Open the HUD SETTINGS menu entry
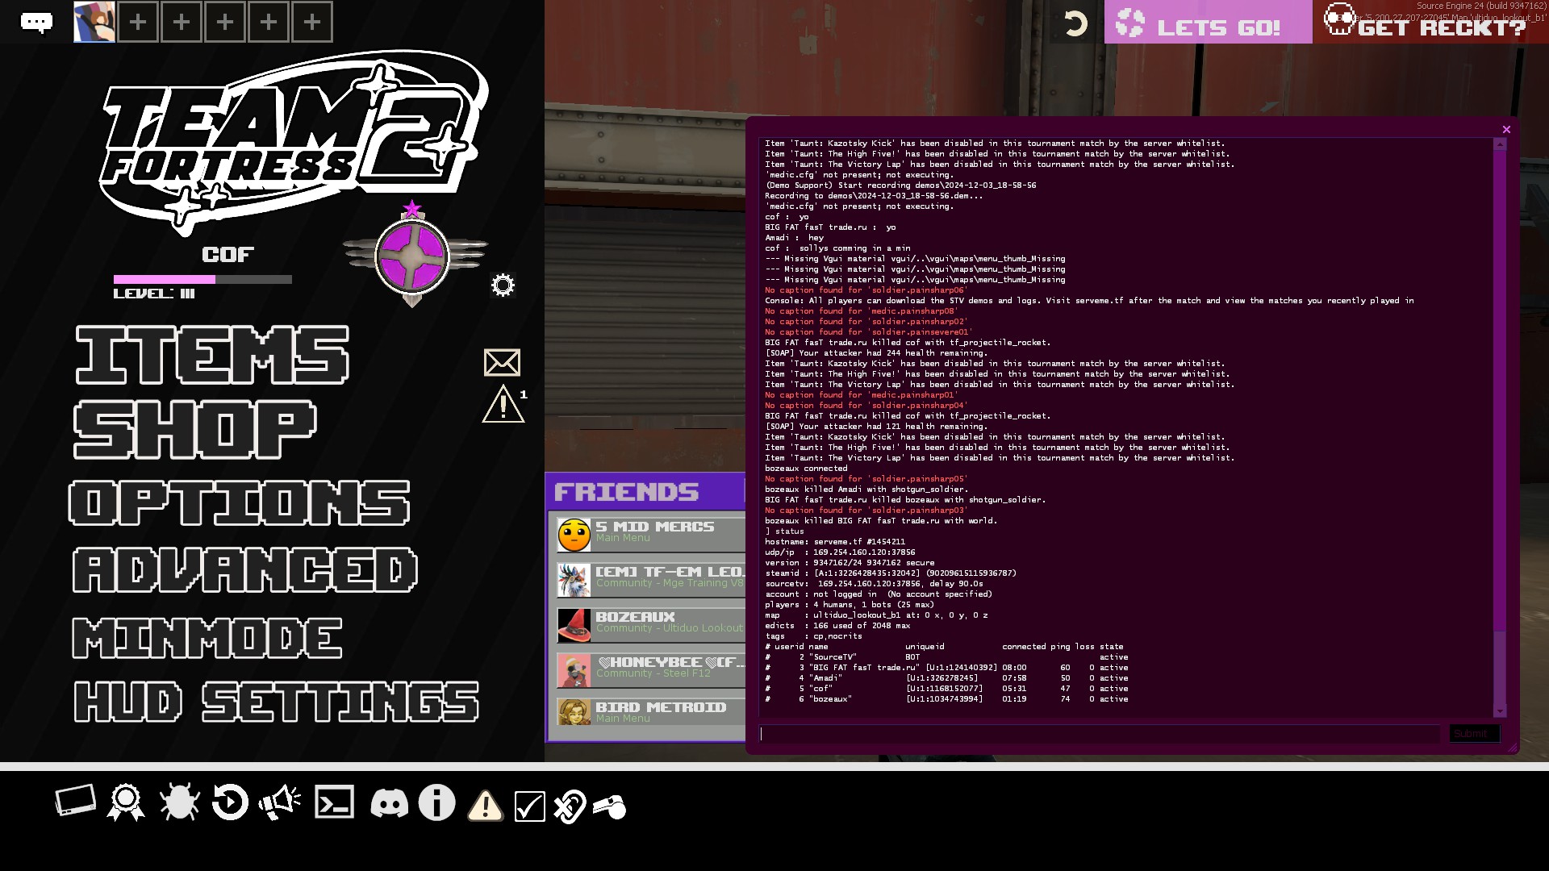Screen dimensions: 1549x871 point(276,702)
